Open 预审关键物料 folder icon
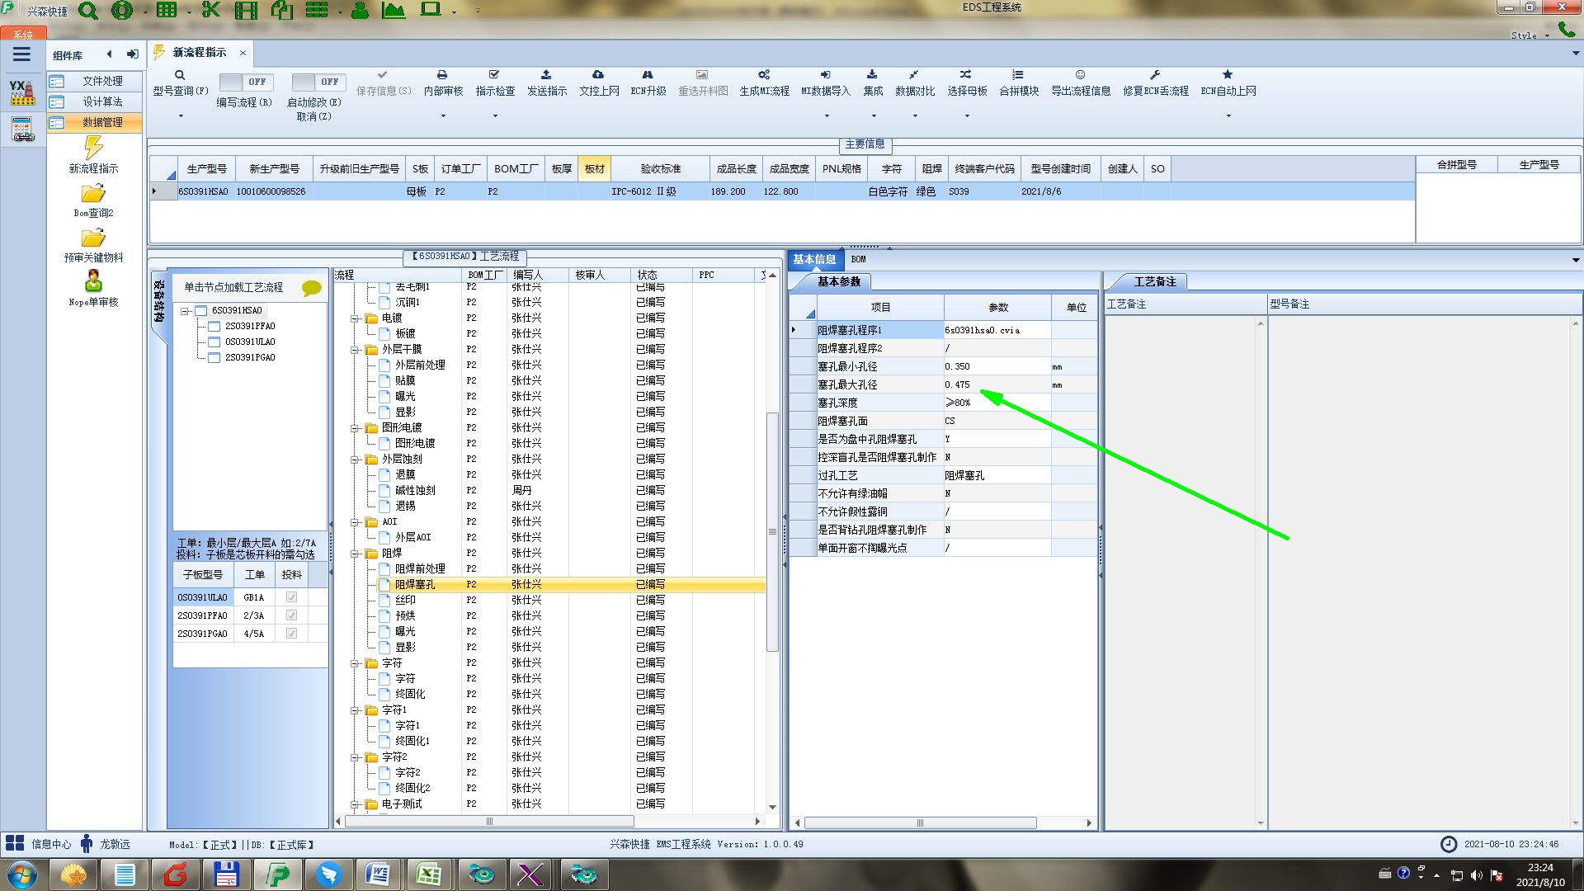 [93, 238]
